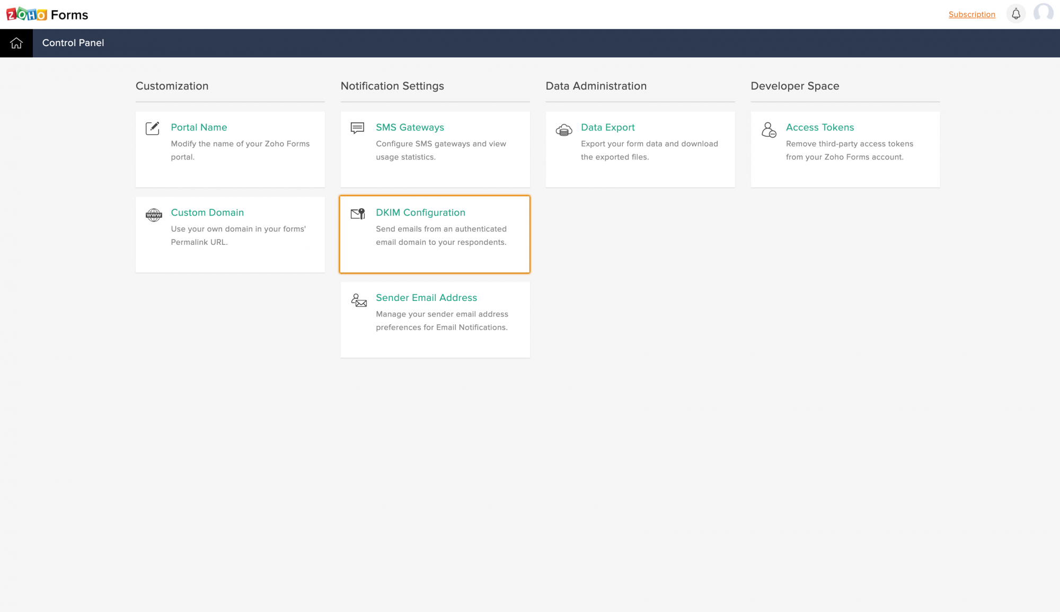The image size is (1060, 612).
Task: Click the Customization section heading
Action: (172, 86)
